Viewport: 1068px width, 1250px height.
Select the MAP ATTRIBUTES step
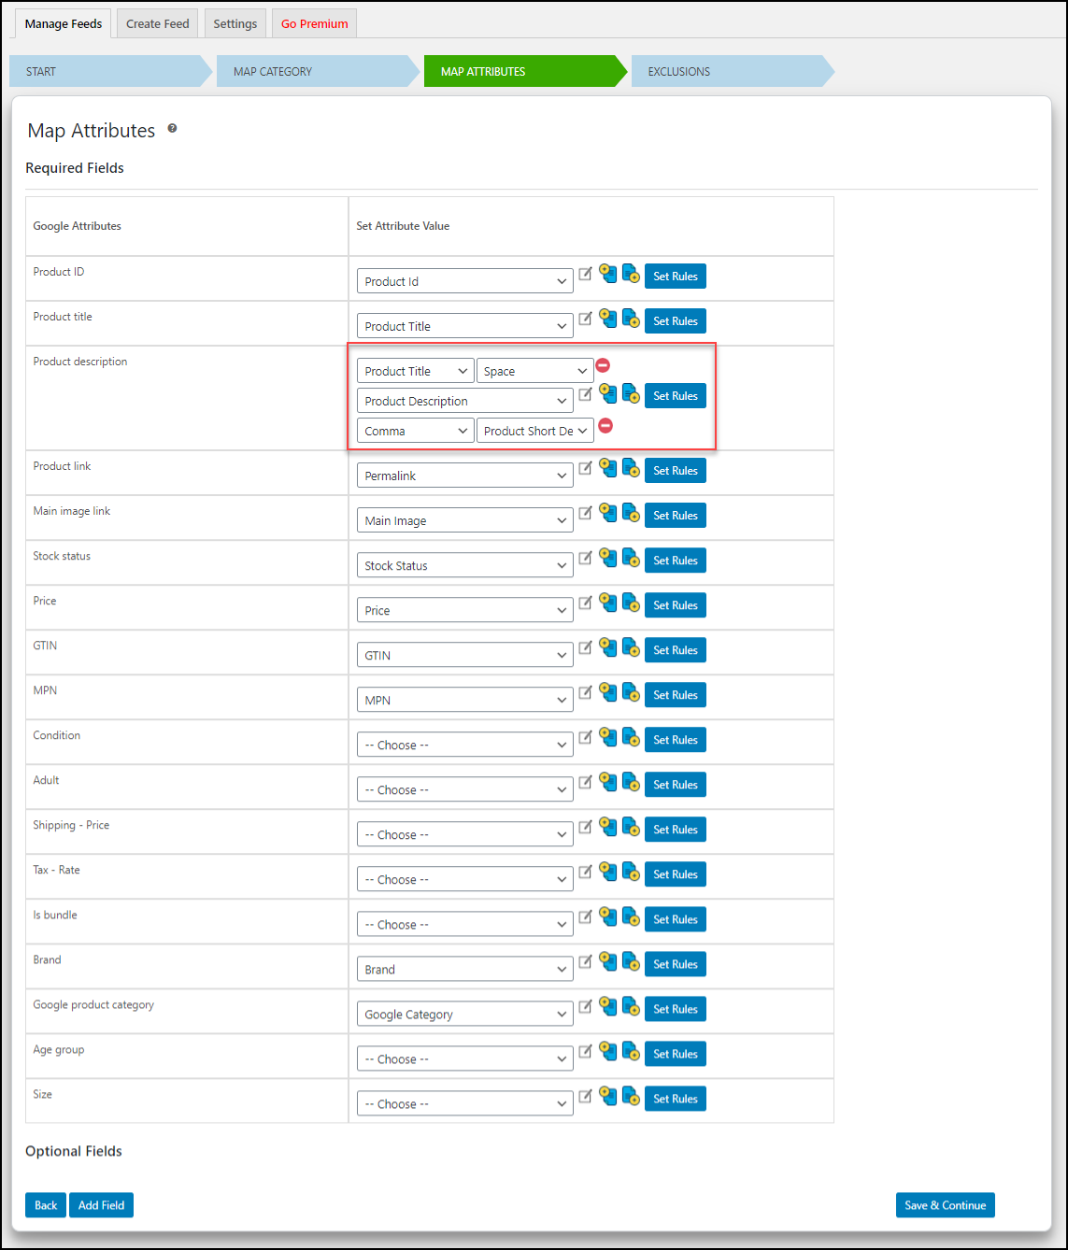tap(525, 71)
